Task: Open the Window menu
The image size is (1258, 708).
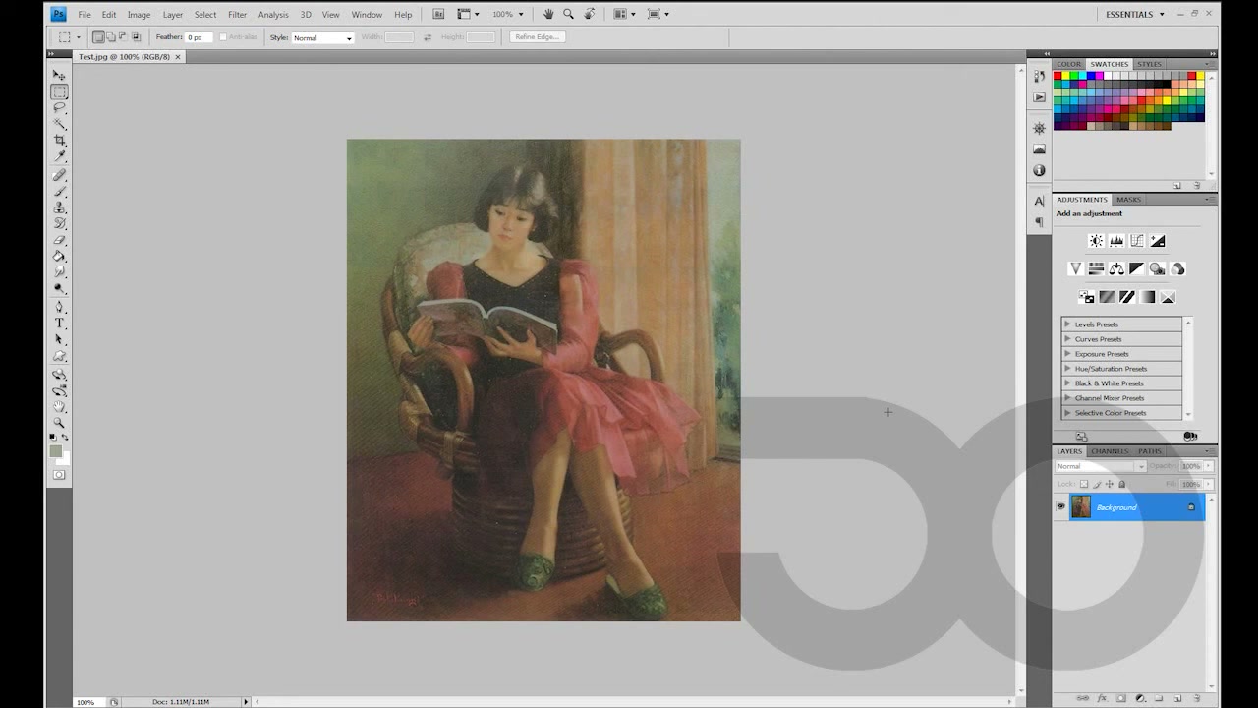Action: [x=367, y=15]
